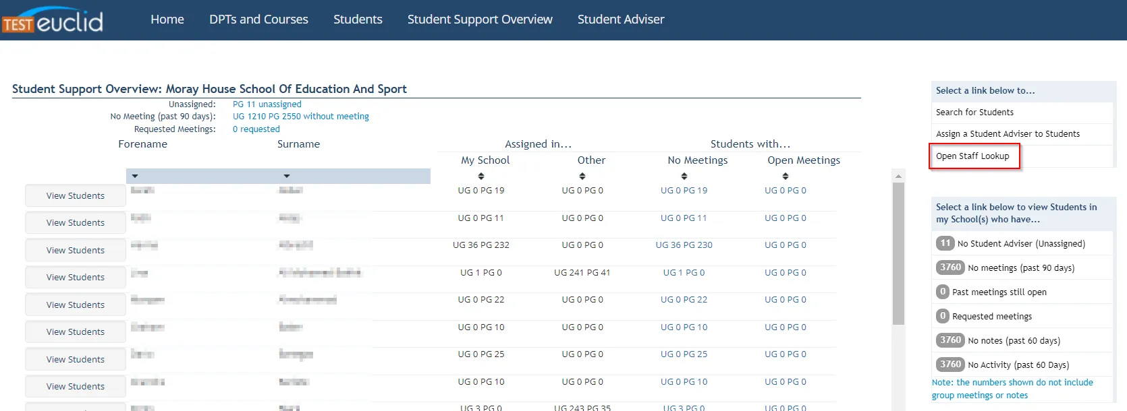
Task: Click the TEST euclid logo
Action: tap(53, 21)
